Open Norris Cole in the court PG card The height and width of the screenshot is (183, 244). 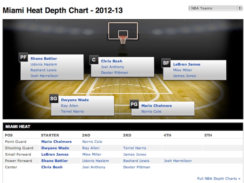coord(151,111)
